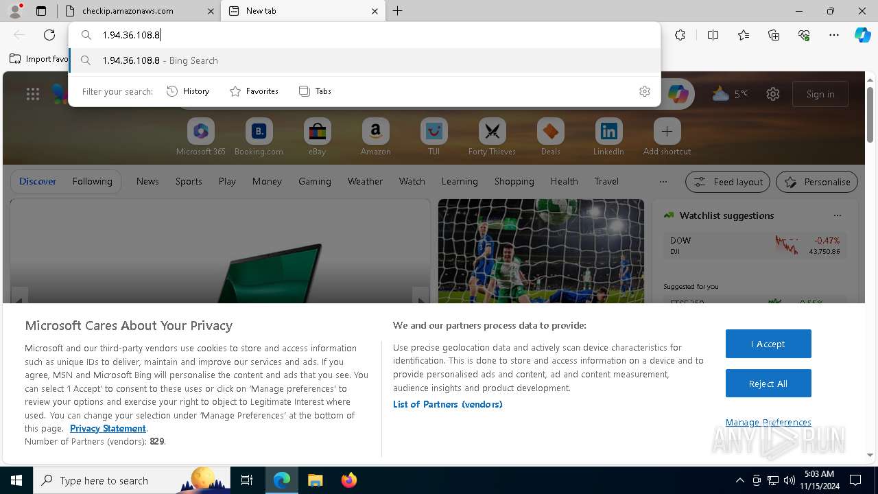Open weather widget showing 5°C
The image size is (878, 494).
[731, 94]
